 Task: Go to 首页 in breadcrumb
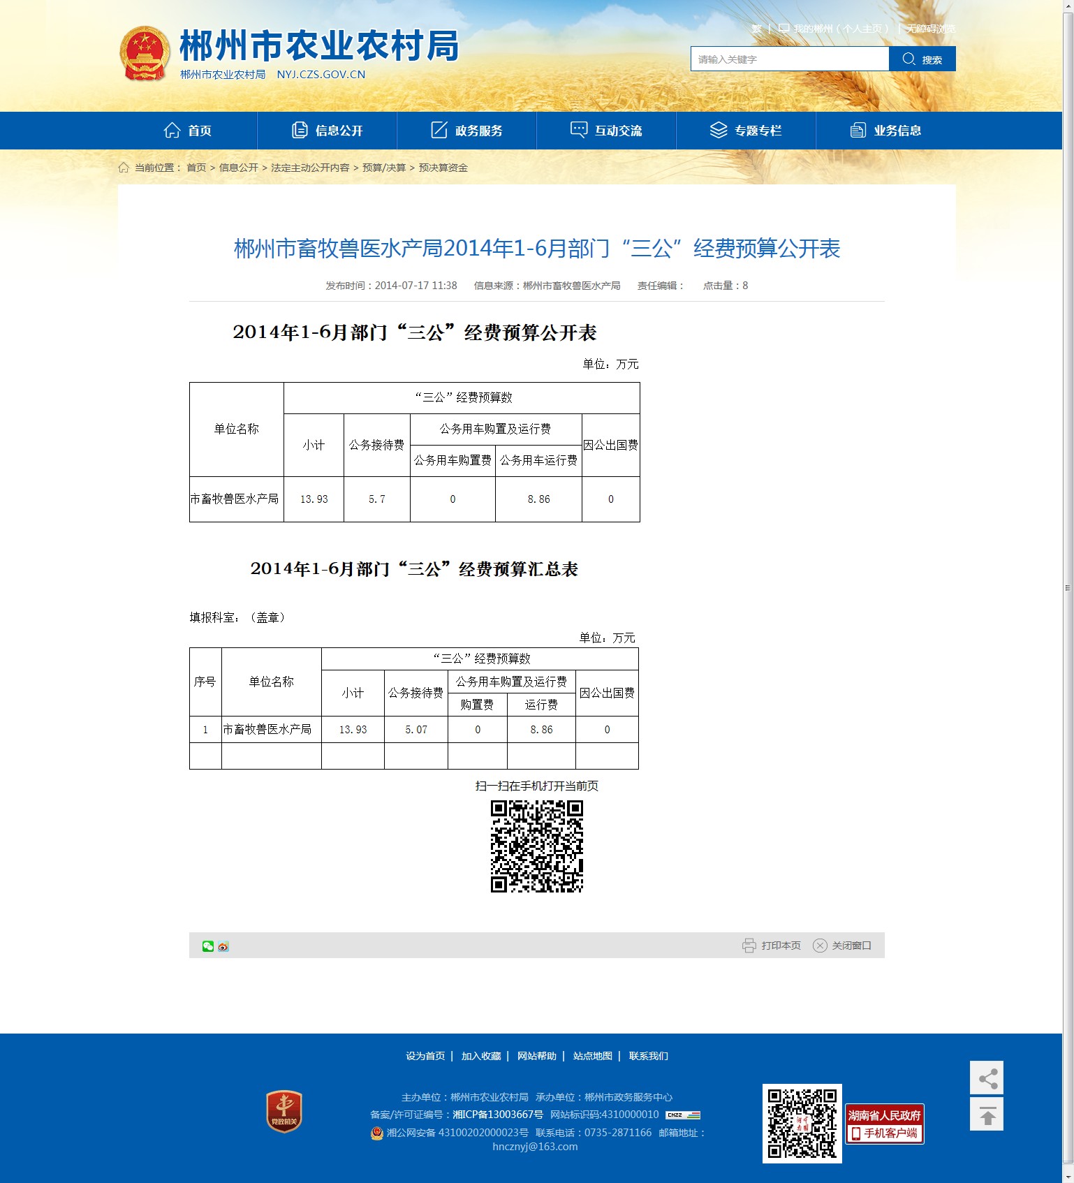[196, 168]
